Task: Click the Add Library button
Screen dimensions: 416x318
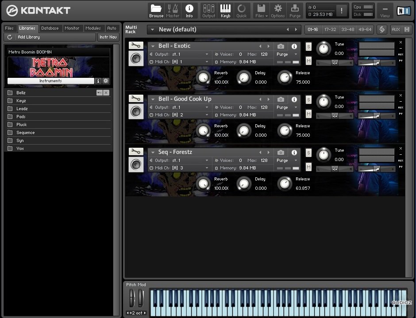Action: 29,37
